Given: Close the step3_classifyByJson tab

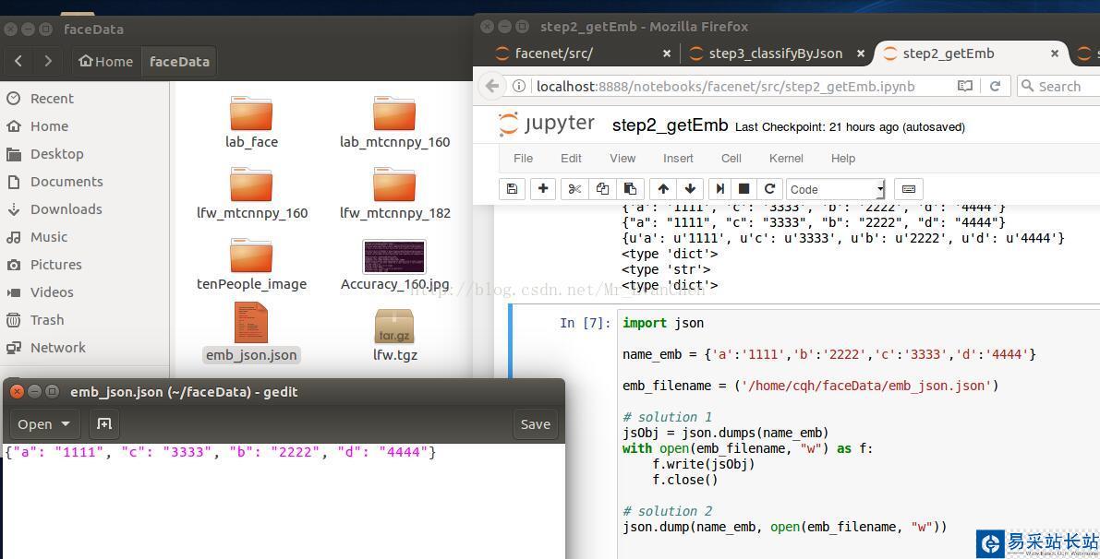Looking at the screenshot, I should pos(860,54).
